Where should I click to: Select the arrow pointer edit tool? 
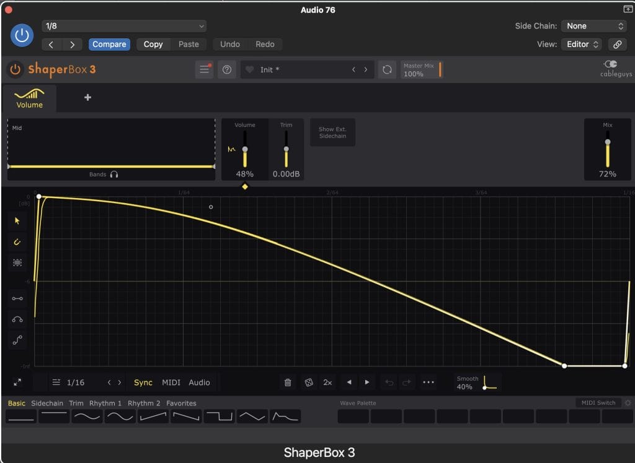tap(17, 221)
